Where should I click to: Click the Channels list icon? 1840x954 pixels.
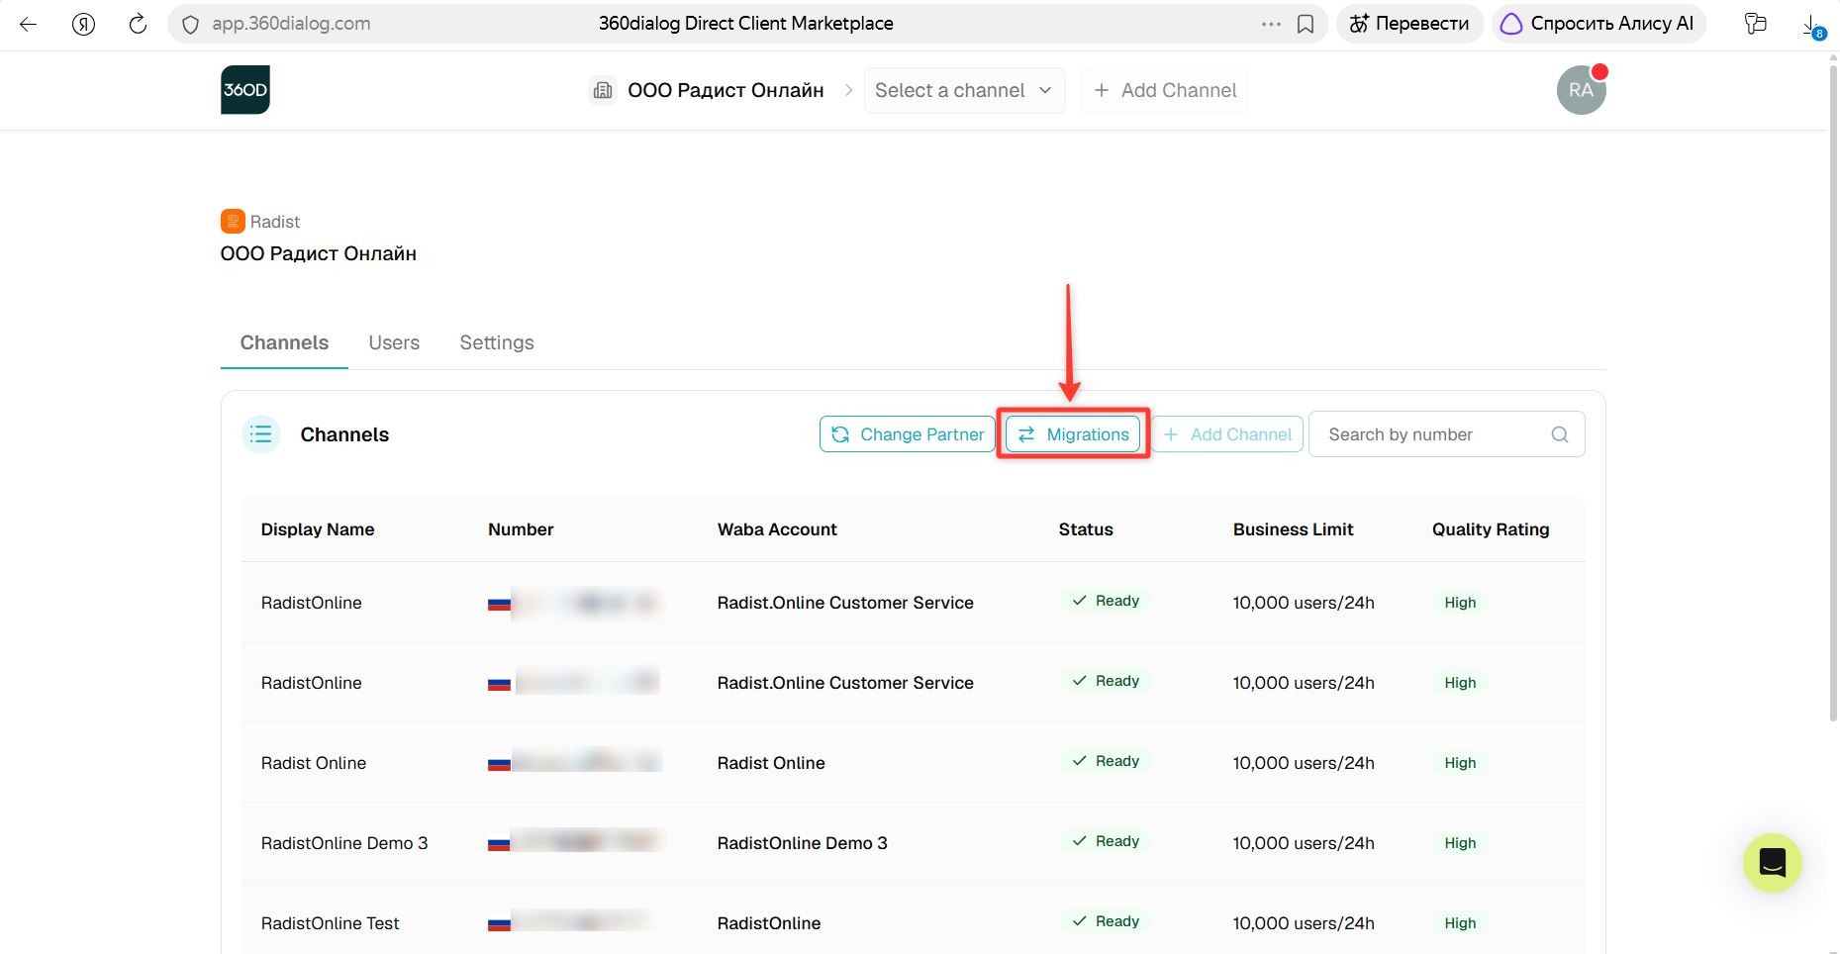pyautogui.click(x=261, y=433)
